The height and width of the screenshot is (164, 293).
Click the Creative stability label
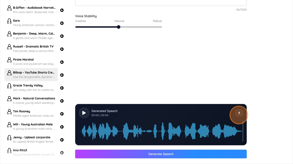[80, 21]
